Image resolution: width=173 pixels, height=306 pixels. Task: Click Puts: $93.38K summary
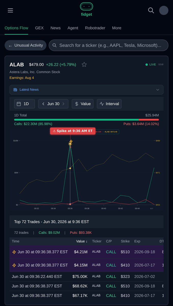[x=81, y=233]
